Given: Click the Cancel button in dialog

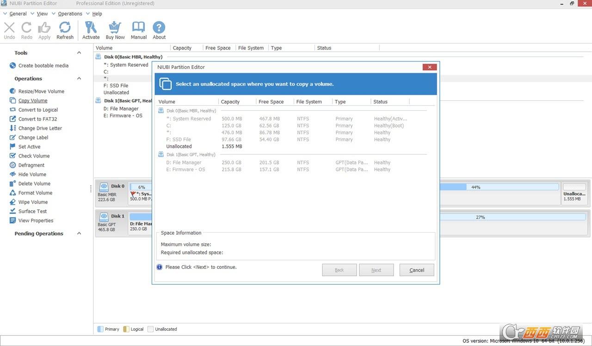Looking at the screenshot, I should coord(417,270).
